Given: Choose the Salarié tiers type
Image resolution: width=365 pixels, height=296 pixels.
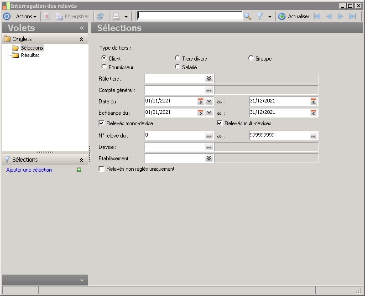Looking at the screenshot, I should 177,67.
